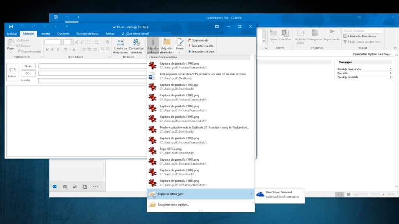Attach Captura de pantalla (193).jpg

pyautogui.click(x=201, y=87)
